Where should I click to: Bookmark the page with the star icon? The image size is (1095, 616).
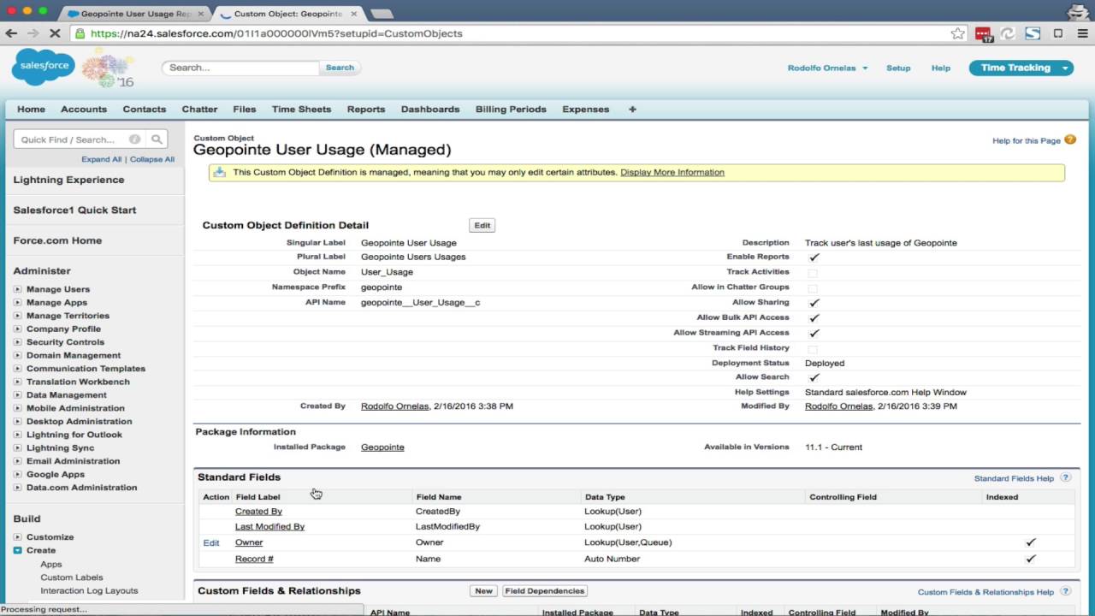point(957,33)
